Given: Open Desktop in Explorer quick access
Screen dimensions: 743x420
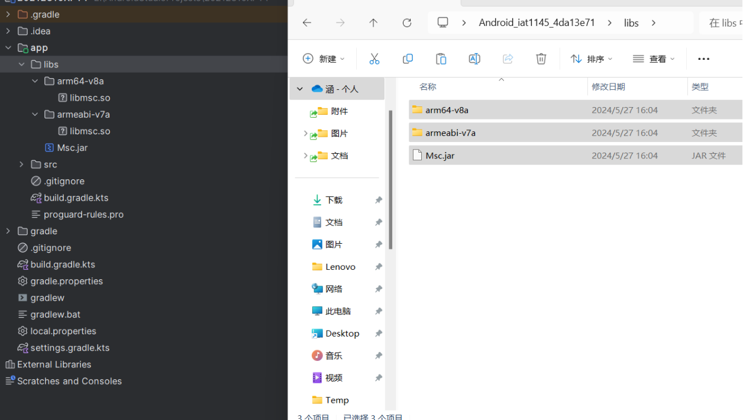Looking at the screenshot, I should pos(342,333).
